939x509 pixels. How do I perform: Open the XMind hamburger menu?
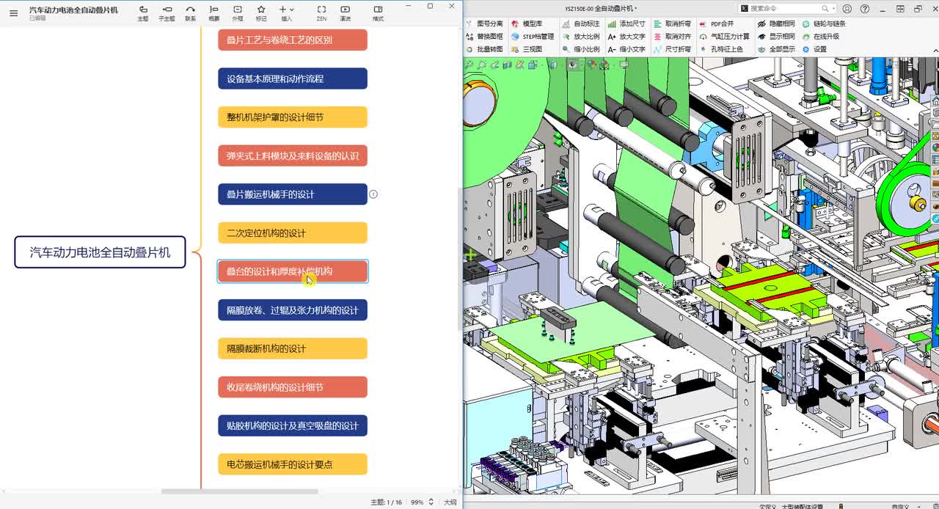[13, 13]
